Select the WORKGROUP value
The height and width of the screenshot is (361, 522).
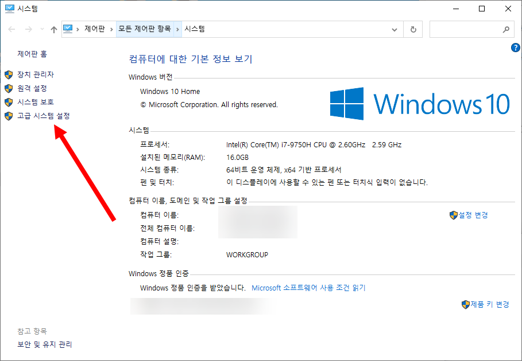[x=247, y=255]
